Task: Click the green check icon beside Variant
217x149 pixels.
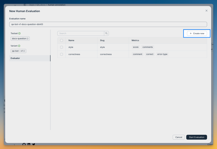Action: [19, 46]
